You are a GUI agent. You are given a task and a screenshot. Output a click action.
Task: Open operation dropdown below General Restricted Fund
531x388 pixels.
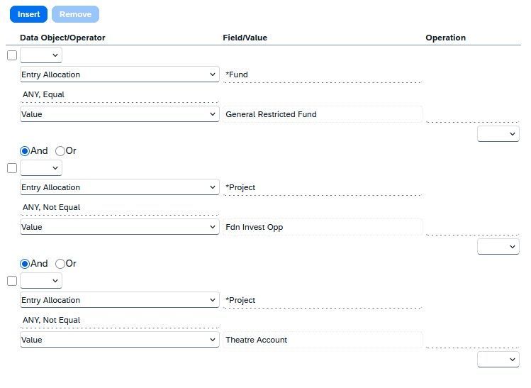(498, 134)
